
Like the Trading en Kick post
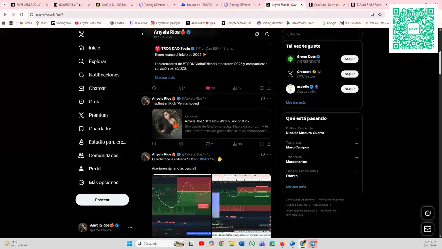point(209,144)
